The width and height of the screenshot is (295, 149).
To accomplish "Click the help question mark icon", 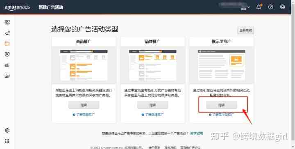I will (x=270, y=7).
